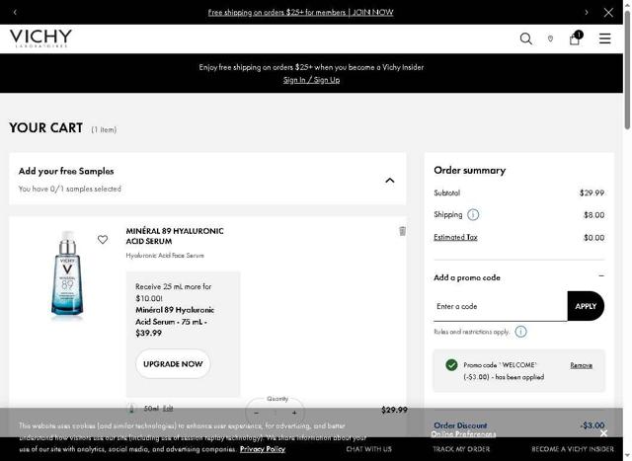The width and height of the screenshot is (632, 461).
Task: Increase quantity with plus button
Action: (x=294, y=413)
